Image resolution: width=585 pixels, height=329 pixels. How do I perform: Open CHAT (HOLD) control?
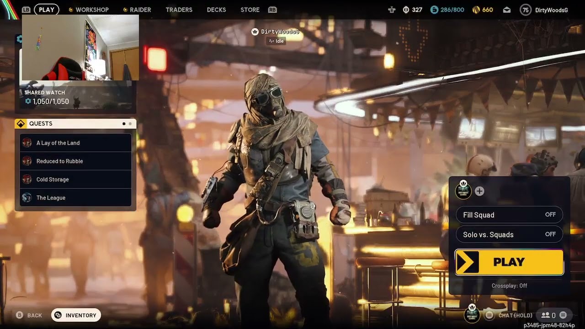(x=515, y=315)
